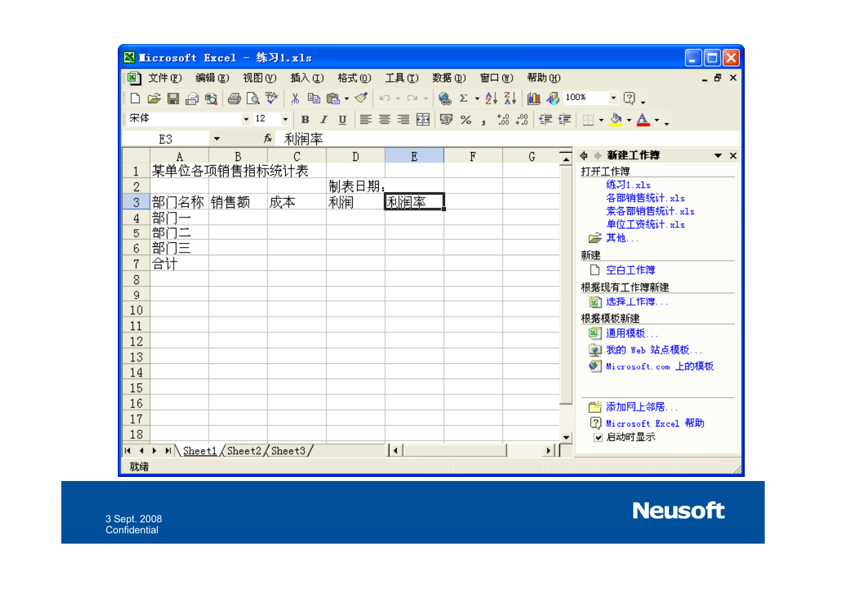The image size is (846, 598).
Task: Open the font color dropdown arrow
Action: (x=657, y=120)
